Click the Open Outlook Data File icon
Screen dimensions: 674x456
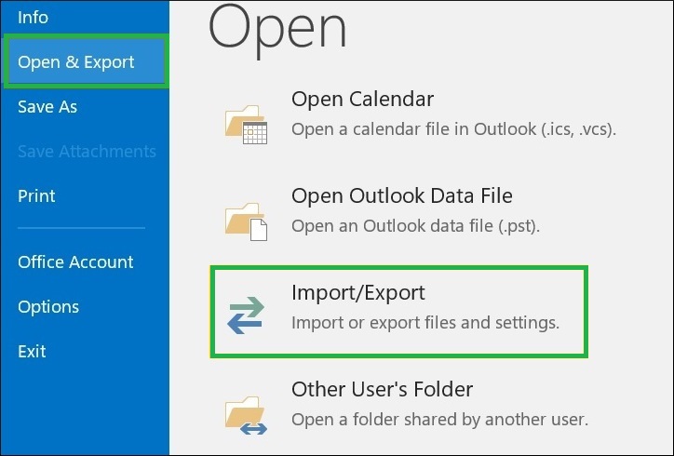(x=246, y=221)
